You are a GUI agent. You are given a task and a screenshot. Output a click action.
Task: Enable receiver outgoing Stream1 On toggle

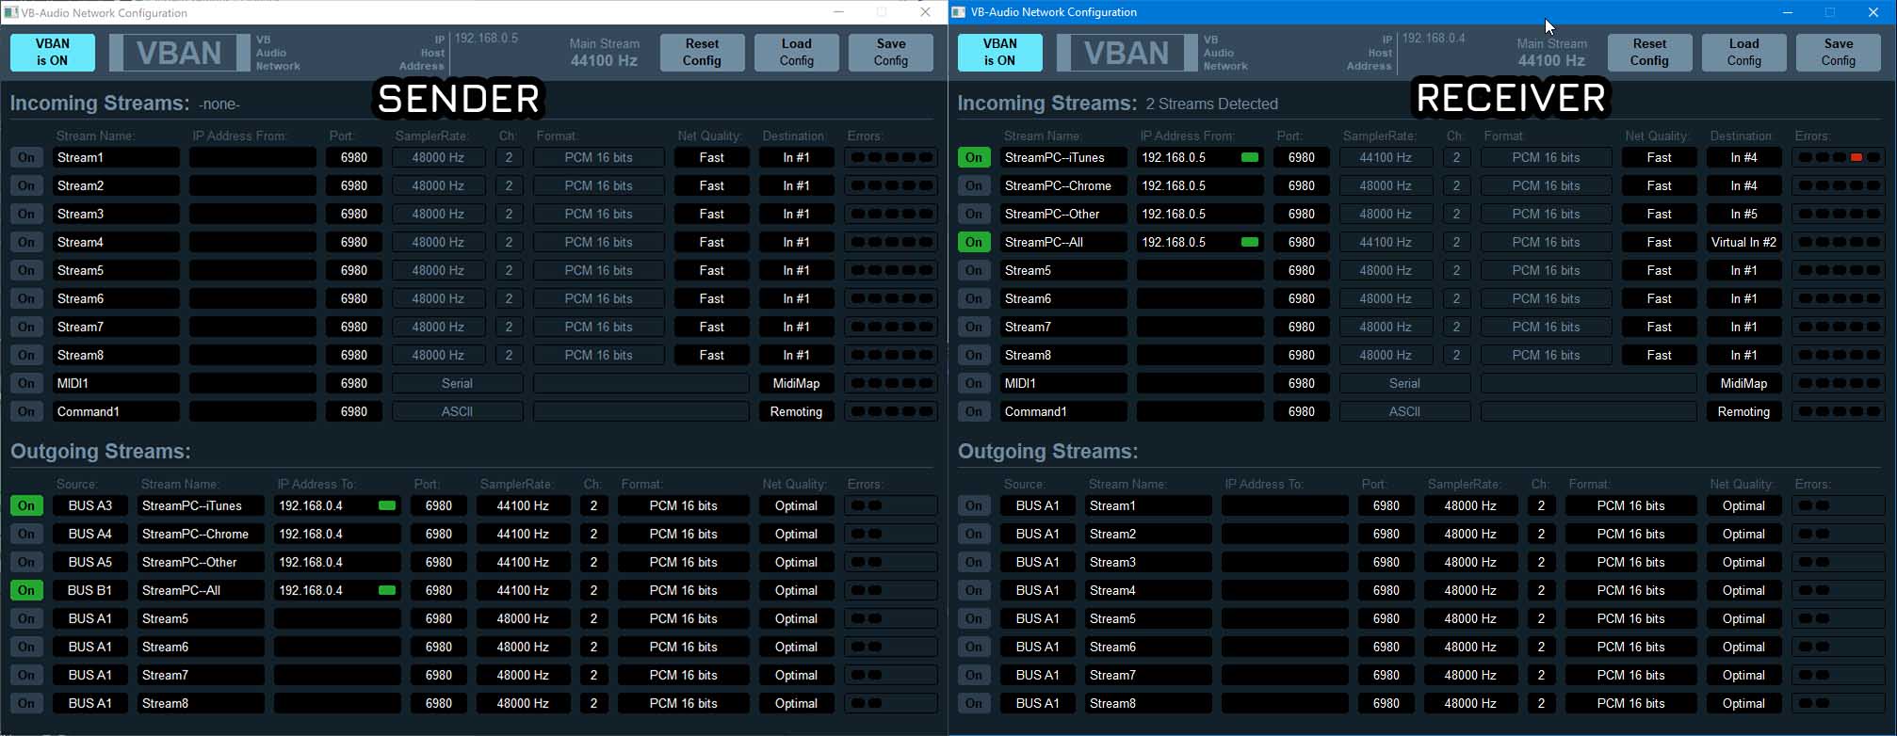click(x=974, y=505)
